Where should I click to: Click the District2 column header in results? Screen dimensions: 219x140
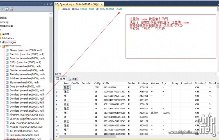click(201, 83)
